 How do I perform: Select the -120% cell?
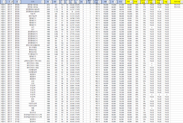[144, 117]
